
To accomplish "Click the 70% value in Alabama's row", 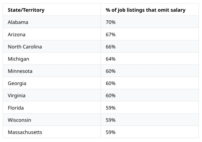I will (111, 22).
